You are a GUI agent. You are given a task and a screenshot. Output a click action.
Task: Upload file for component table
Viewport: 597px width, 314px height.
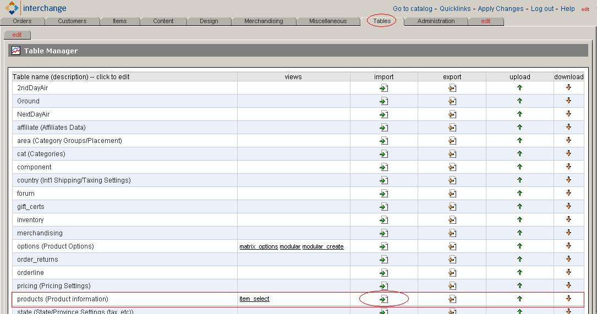click(519, 167)
